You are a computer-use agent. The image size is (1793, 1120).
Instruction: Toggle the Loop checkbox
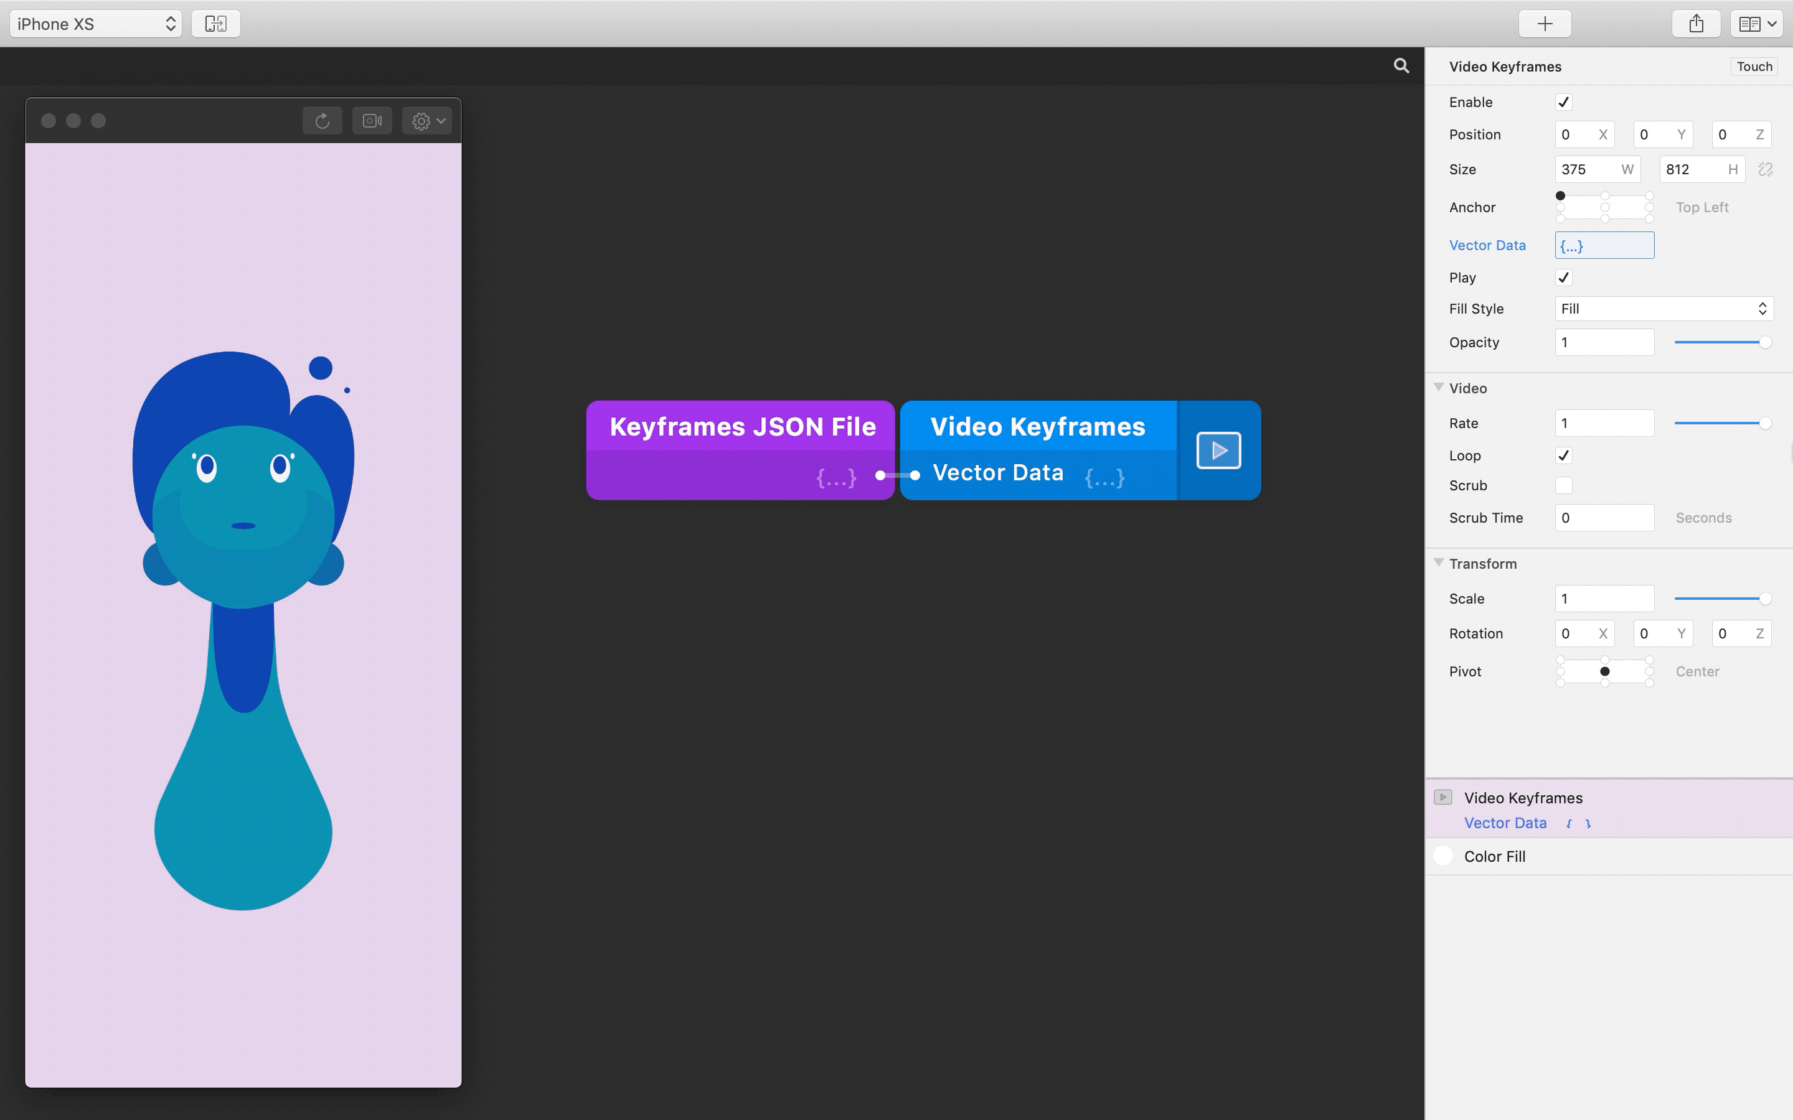tap(1563, 455)
